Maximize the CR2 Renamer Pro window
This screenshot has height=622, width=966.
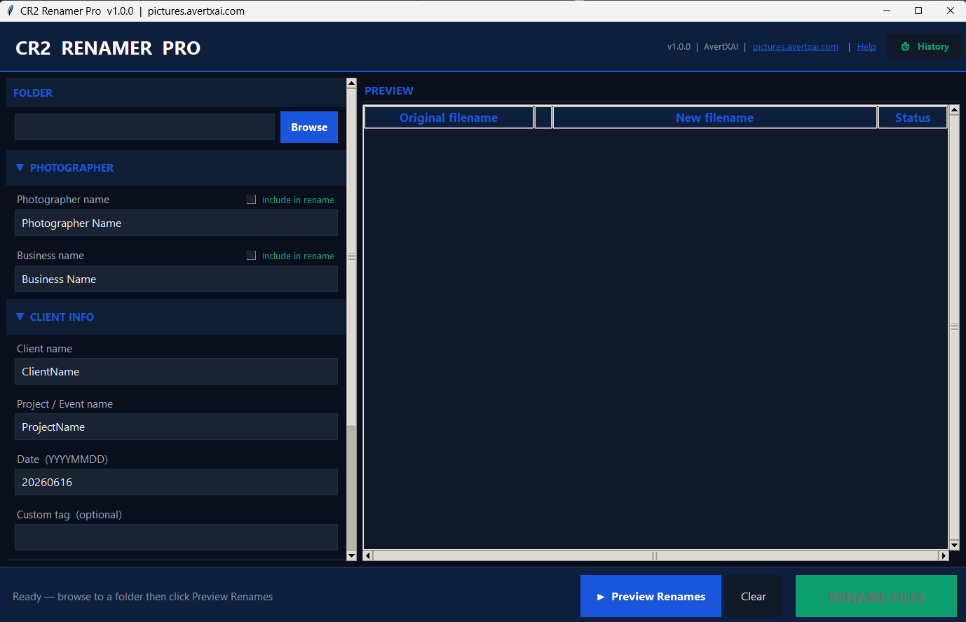click(x=918, y=11)
